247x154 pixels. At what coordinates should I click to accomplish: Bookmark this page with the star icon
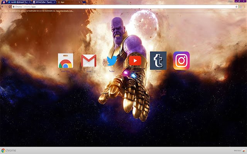click(x=236, y=7)
